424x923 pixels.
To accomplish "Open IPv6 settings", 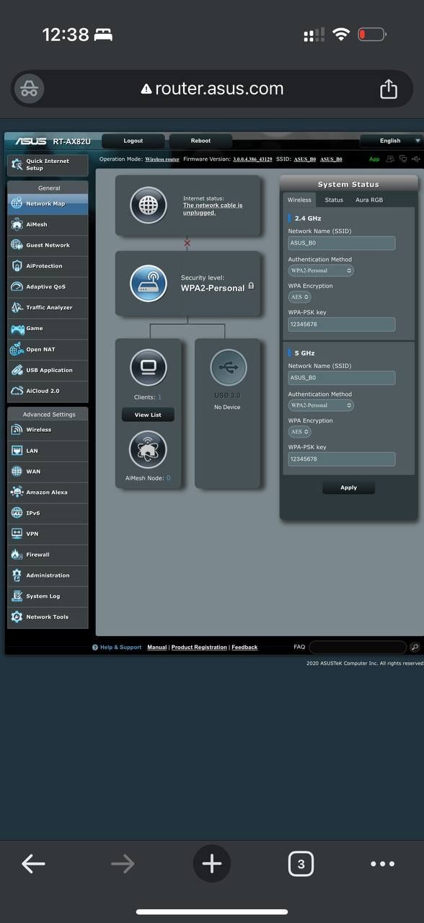I will (x=48, y=513).
